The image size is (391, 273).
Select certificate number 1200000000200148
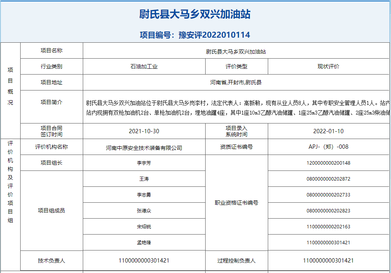coord(328,163)
